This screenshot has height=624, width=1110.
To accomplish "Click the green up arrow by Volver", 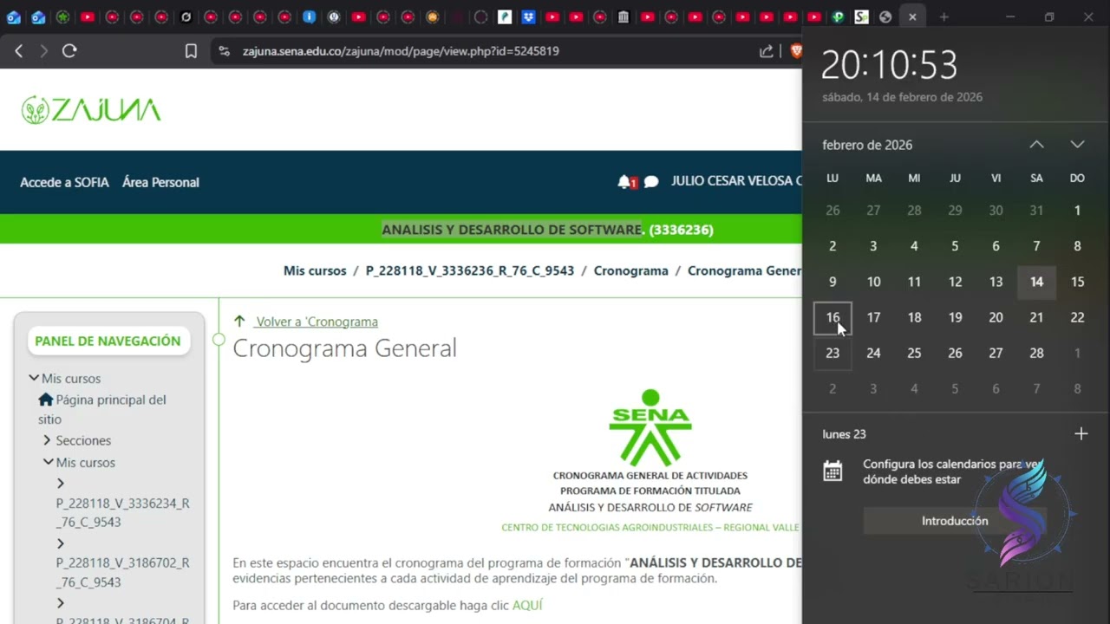I will [x=240, y=322].
